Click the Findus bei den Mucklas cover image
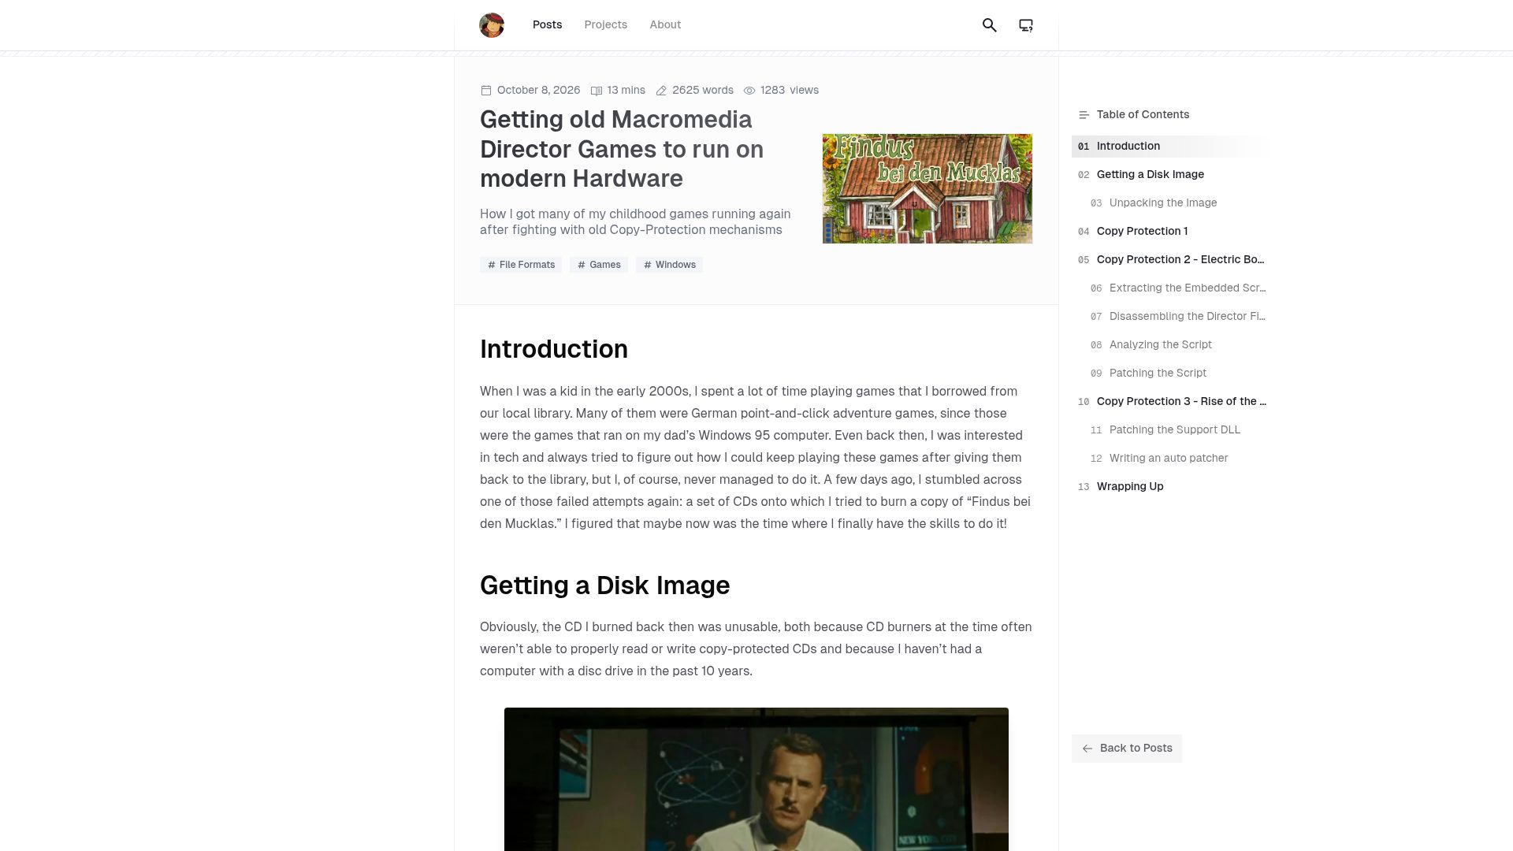Screen dimensions: 1513x851 (928, 188)
